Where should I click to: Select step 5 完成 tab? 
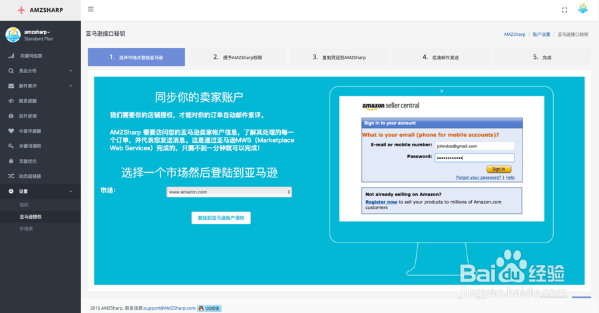pos(542,57)
